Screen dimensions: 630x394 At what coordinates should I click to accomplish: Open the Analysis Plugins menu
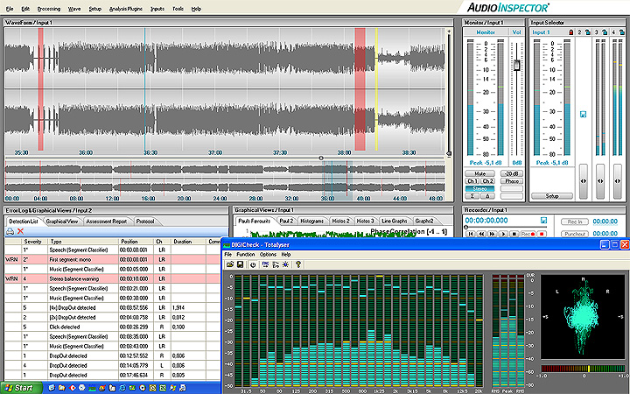coord(126,9)
